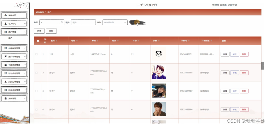This screenshot has height=126, width=270.
Task: Sort the table by 邮箱 column arrows
Action: point(97,41)
